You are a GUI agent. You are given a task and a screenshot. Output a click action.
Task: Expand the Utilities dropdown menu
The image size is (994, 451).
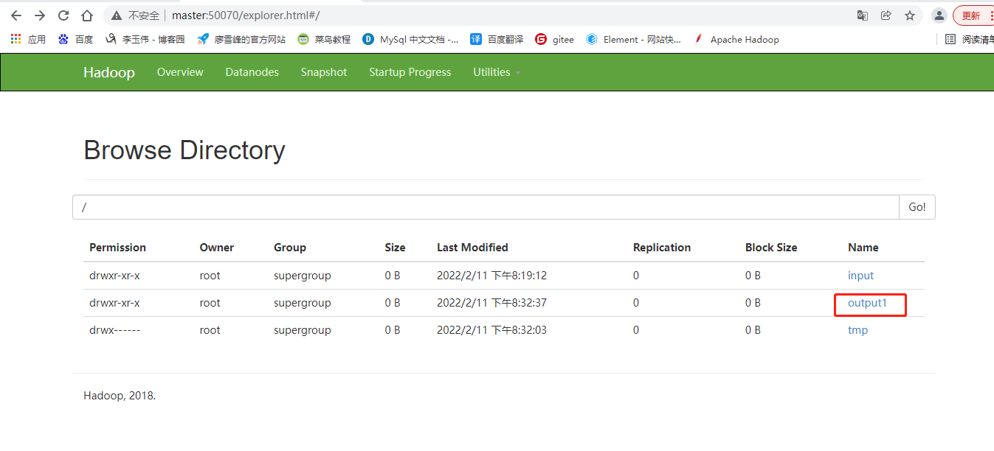(x=497, y=72)
